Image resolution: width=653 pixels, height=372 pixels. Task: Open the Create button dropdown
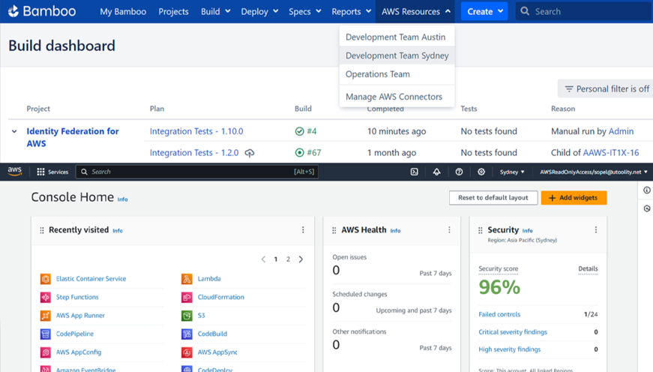coord(484,11)
